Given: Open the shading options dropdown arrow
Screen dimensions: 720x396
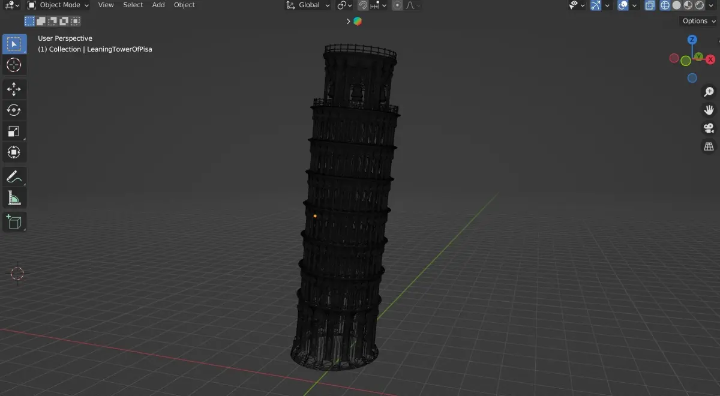Looking at the screenshot, I should [710, 5].
